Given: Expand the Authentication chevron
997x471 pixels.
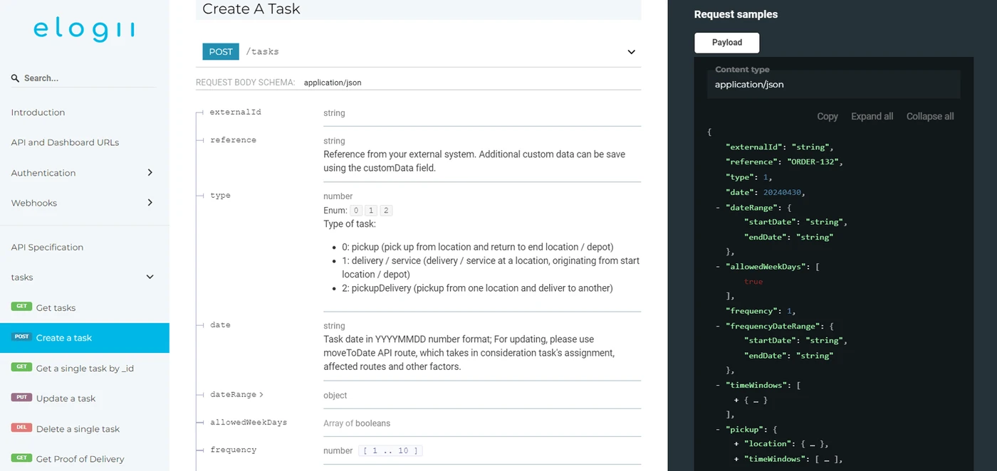Looking at the screenshot, I should click(150, 172).
